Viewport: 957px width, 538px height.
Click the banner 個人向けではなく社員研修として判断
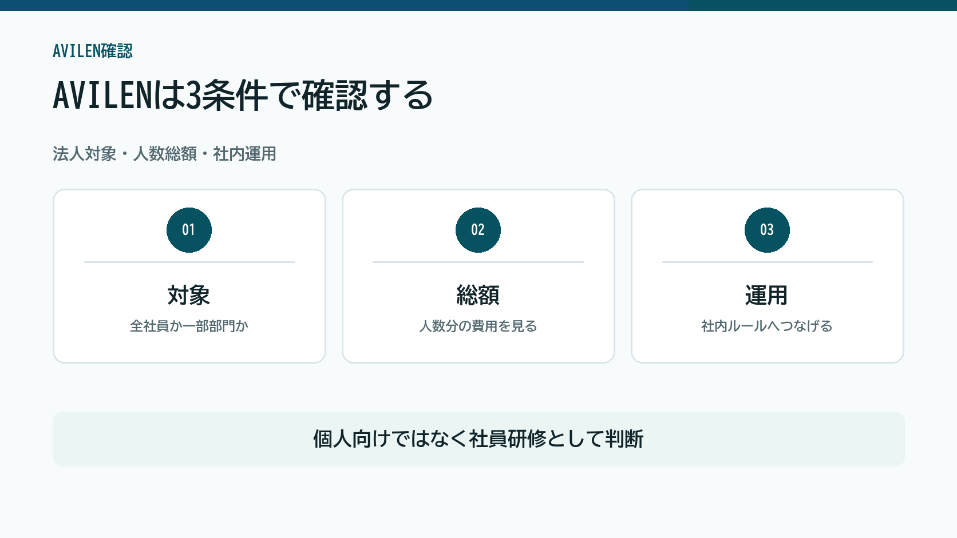478,439
